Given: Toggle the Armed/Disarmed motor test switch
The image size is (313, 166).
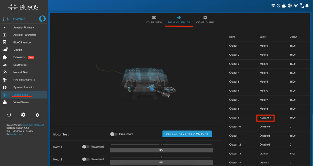Looking at the screenshot, I should tap(114, 134).
